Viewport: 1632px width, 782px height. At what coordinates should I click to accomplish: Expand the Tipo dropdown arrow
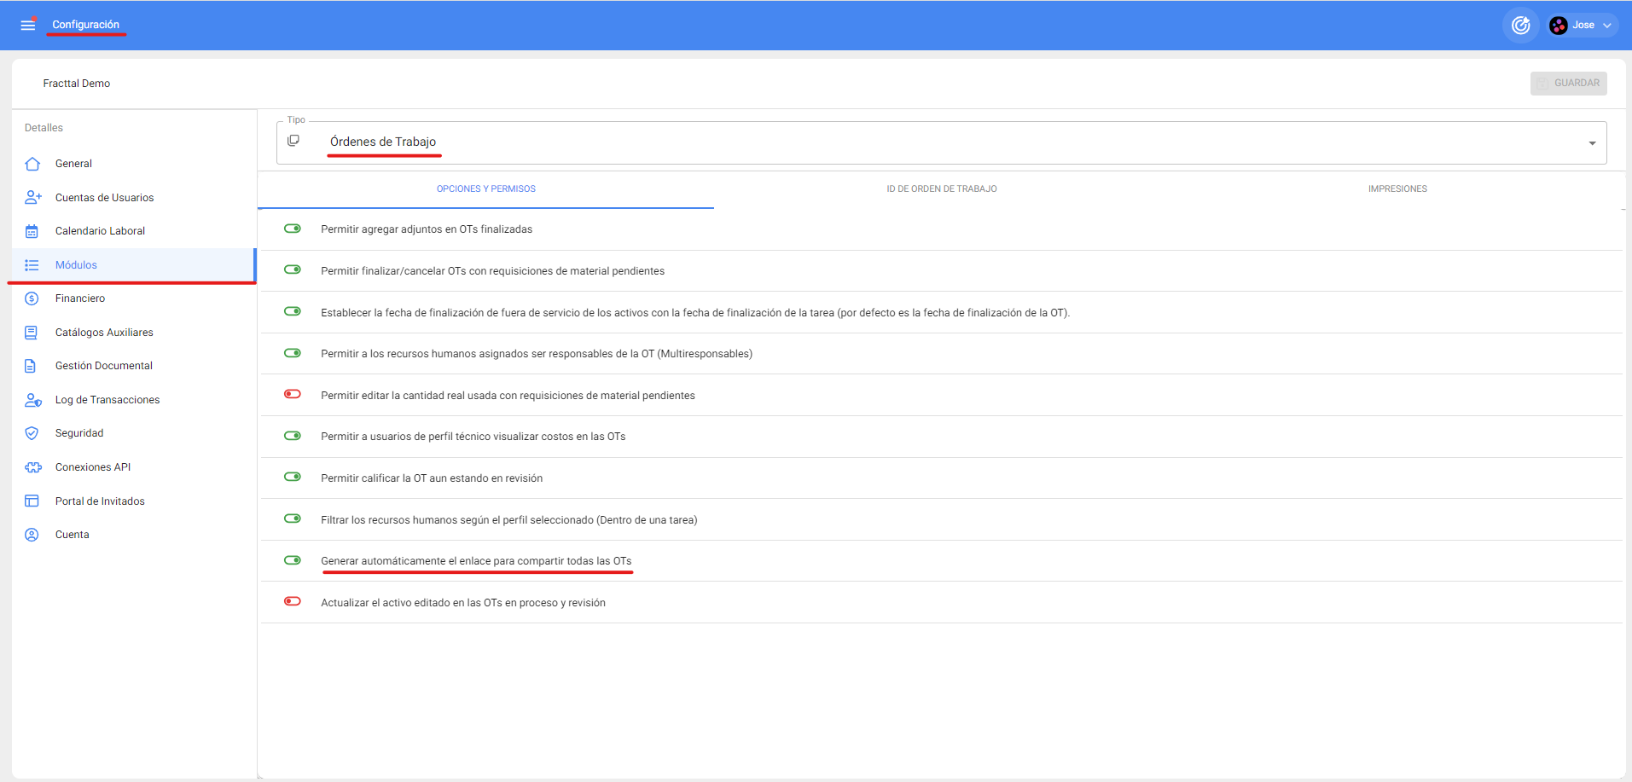tap(1592, 143)
